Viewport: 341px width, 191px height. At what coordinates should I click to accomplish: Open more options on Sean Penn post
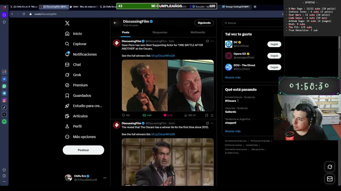click(212, 41)
